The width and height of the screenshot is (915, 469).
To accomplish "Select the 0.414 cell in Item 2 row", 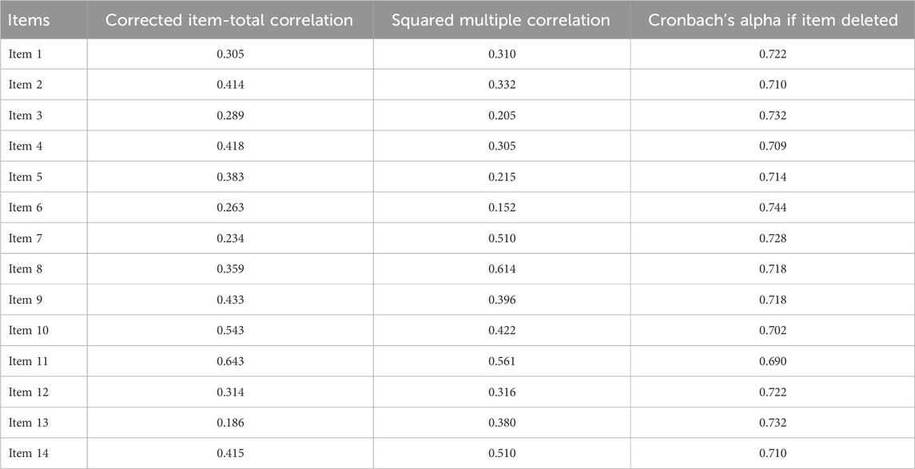I will click(x=230, y=85).
